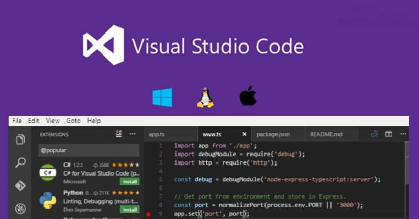Click the Windows logo
The height and width of the screenshot is (219, 419).
coord(162,97)
